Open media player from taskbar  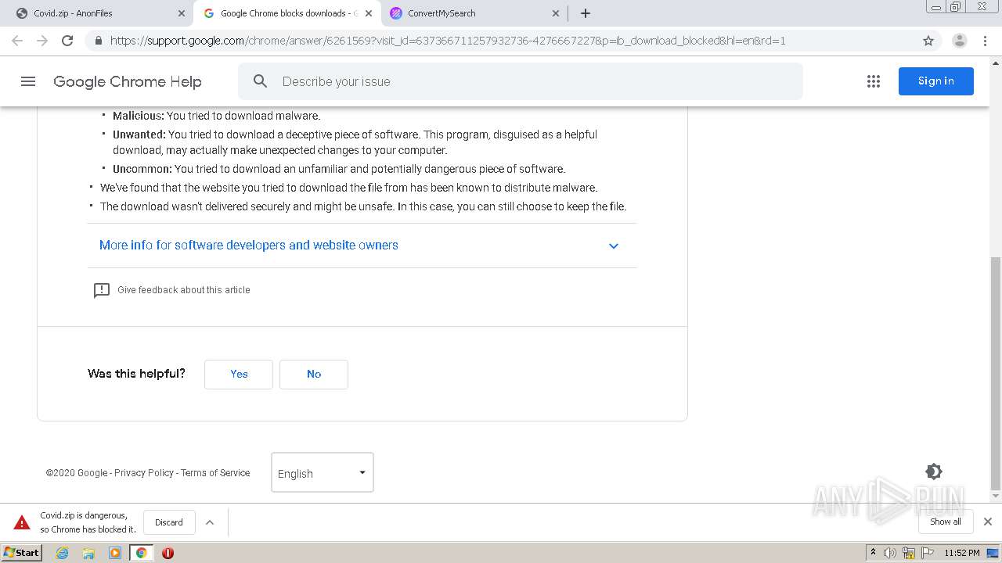[115, 553]
